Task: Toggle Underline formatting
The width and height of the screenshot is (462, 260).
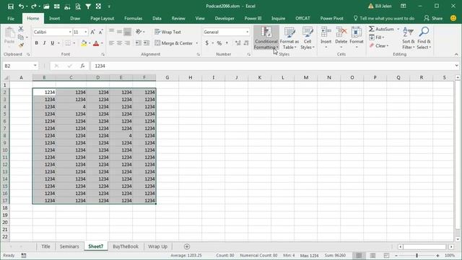Action: 53,43
